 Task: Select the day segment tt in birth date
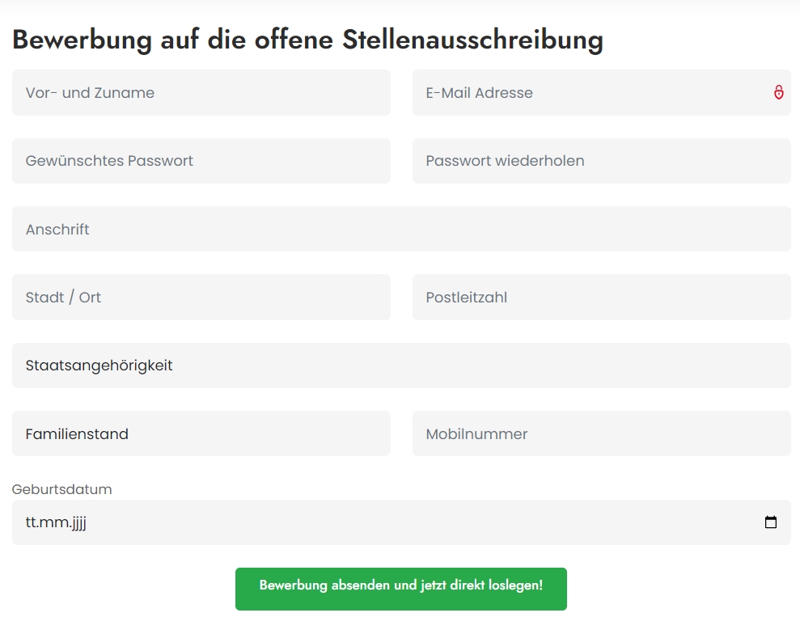(x=31, y=522)
